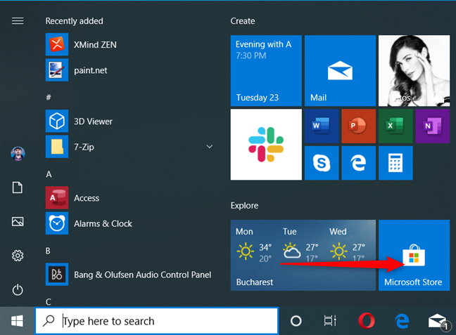This screenshot has height=335, width=456.
Task: Launch XMind ZEN from Recently added
Action: pos(129,44)
